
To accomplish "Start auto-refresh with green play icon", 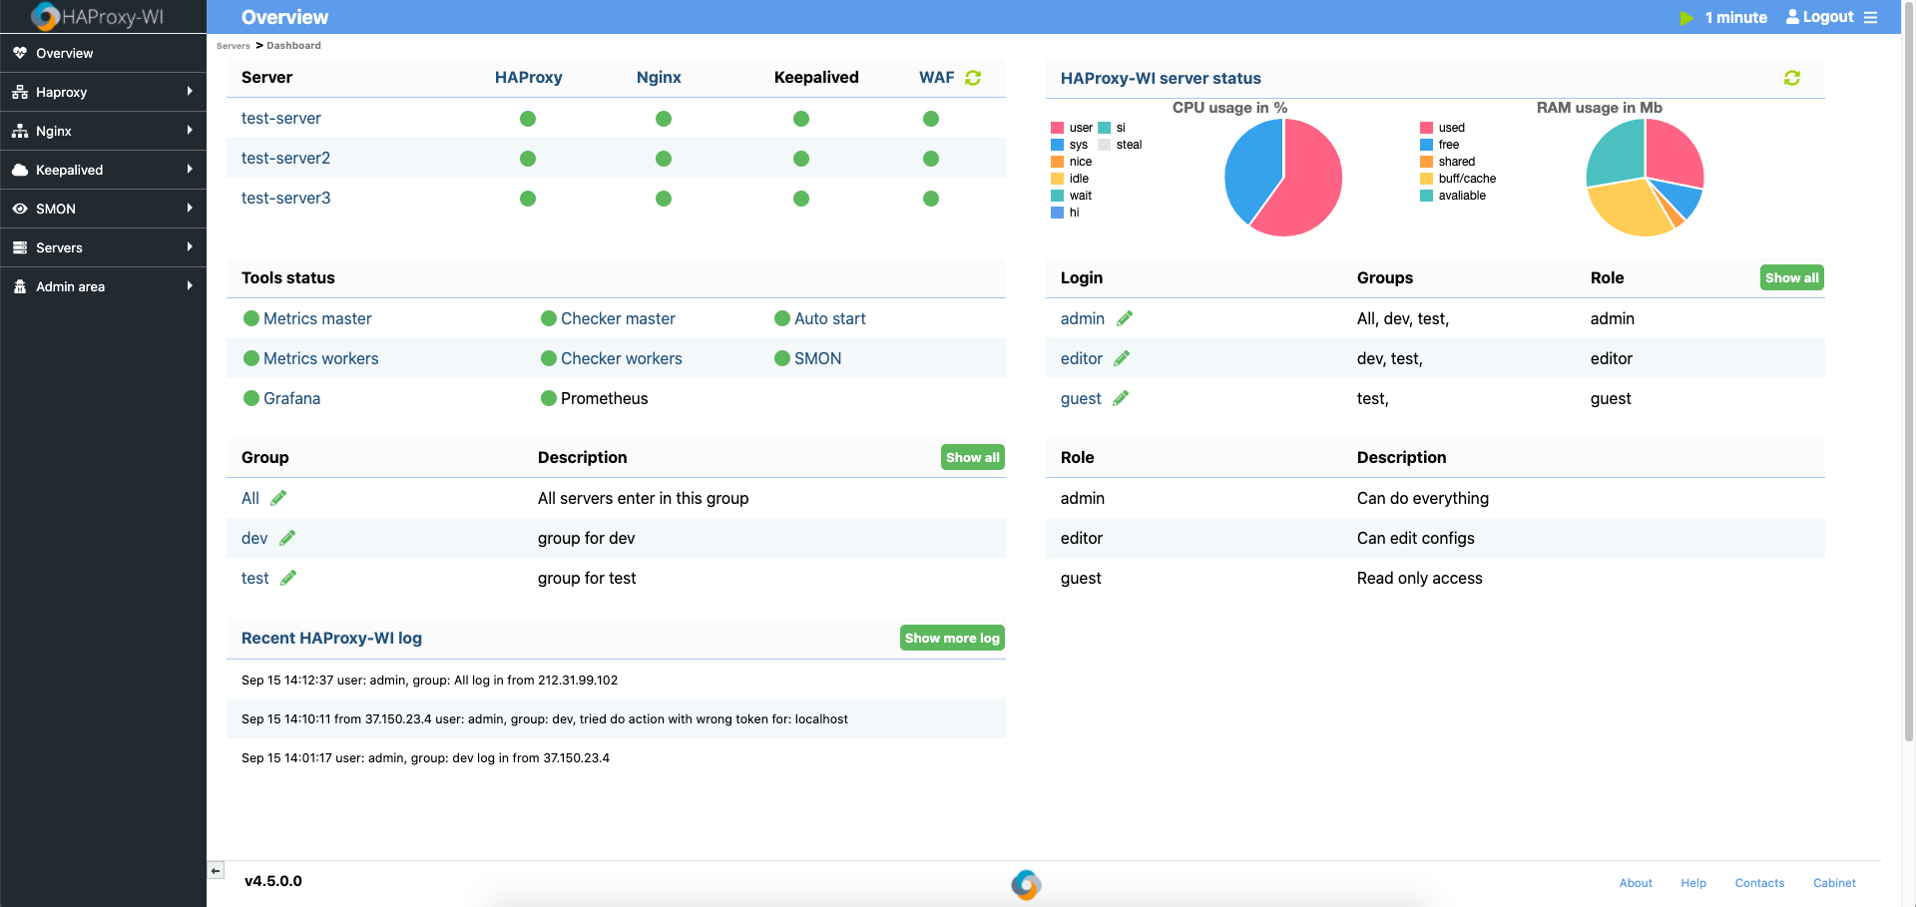I will pyautogui.click(x=1686, y=18).
